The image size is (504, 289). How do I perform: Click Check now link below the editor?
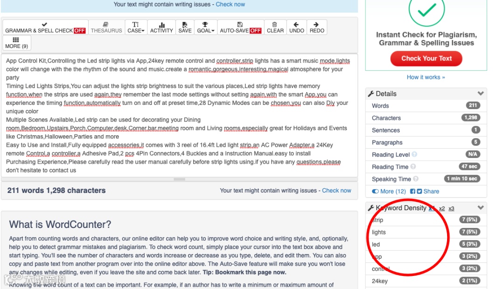[336, 191]
